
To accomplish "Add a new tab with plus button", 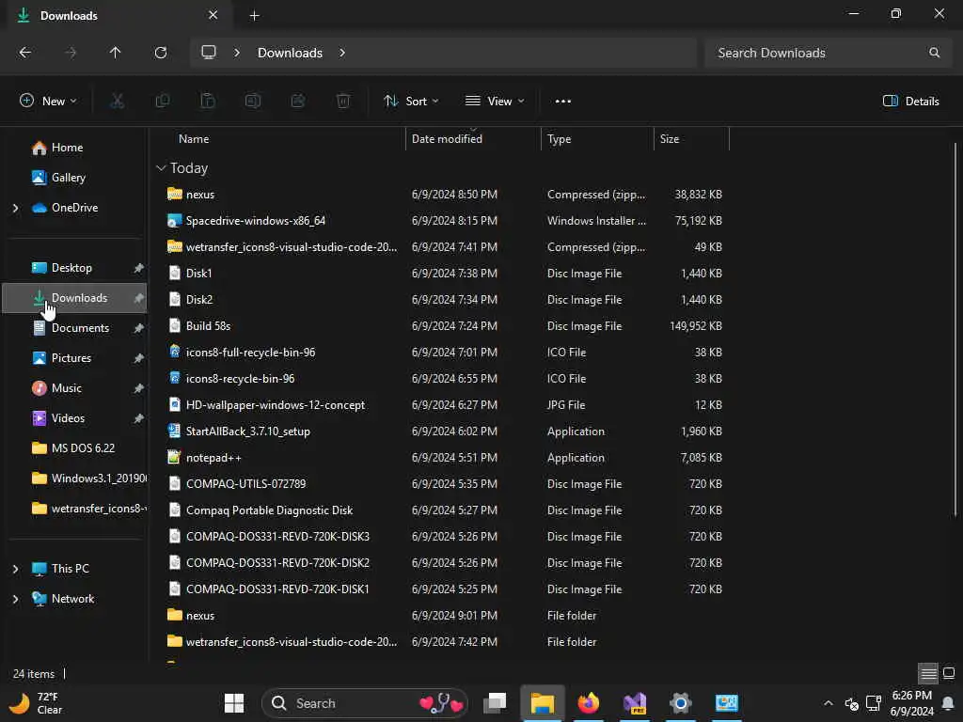I will tap(254, 16).
